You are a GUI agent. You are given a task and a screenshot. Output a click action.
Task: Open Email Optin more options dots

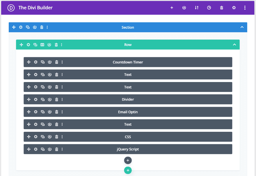coord(62,112)
